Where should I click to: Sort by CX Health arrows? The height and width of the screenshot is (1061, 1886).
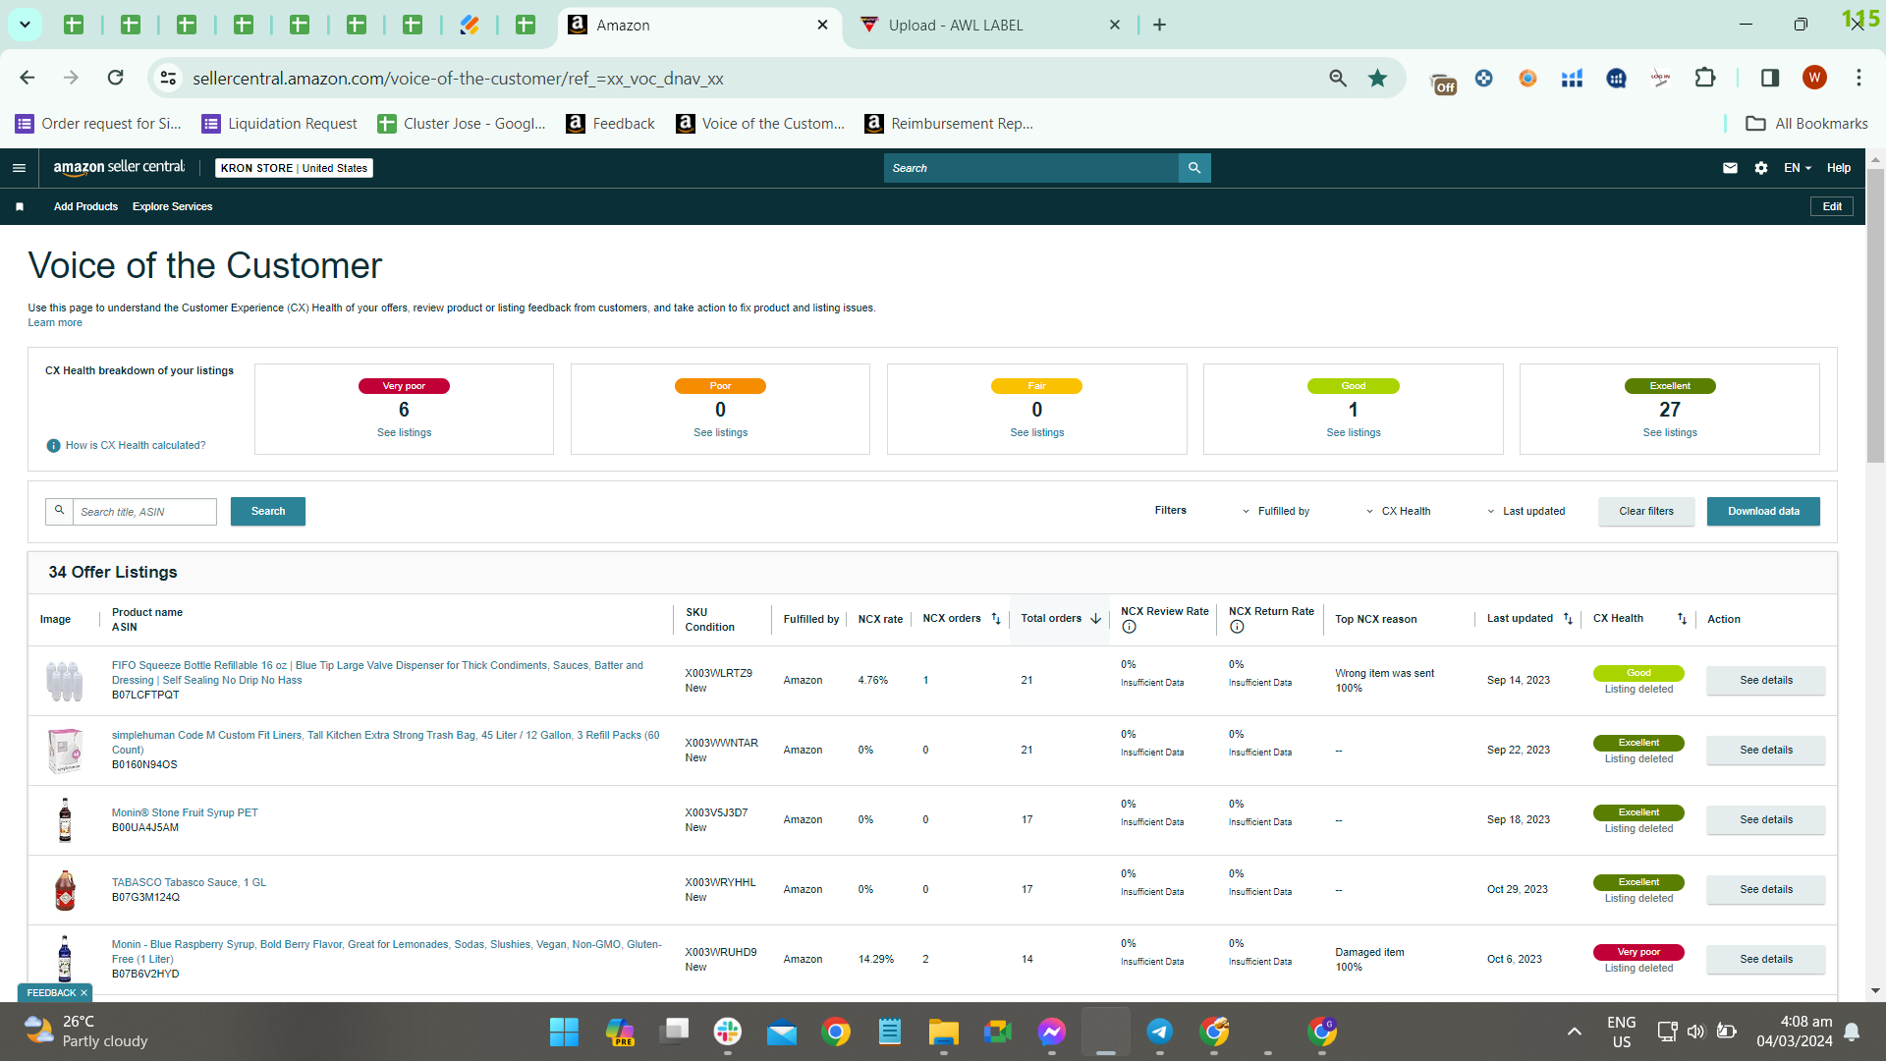(1682, 619)
